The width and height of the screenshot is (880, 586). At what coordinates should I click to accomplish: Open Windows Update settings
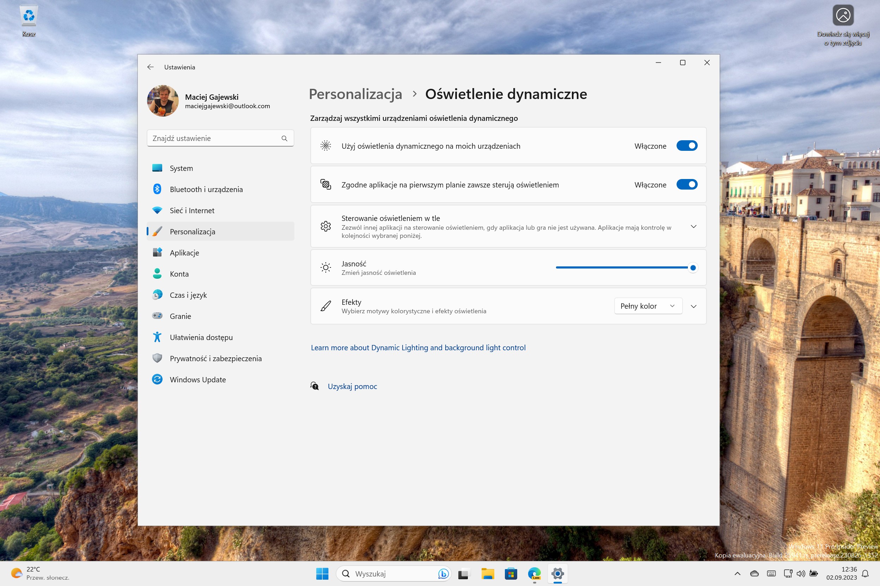pyautogui.click(x=220, y=380)
